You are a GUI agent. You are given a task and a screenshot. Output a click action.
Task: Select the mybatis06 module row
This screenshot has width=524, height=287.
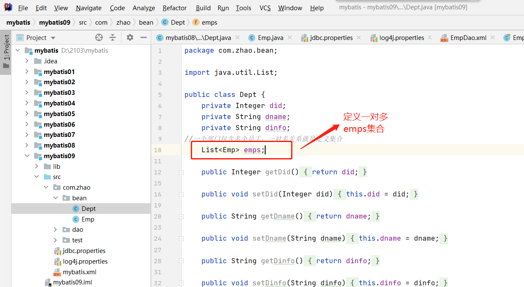pyautogui.click(x=81, y=125)
